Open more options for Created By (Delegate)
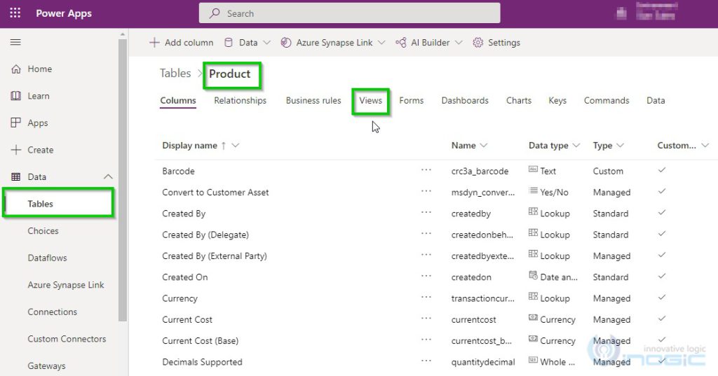Image resolution: width=718 pixels, height=376 pixels. click(x=426, y=234)
